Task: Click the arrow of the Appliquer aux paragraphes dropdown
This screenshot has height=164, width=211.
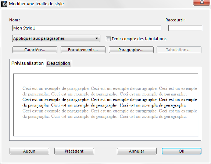Action: pos(97,38)
